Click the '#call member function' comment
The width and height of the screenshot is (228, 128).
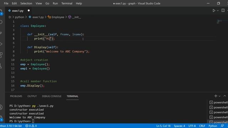coord(38,81)
